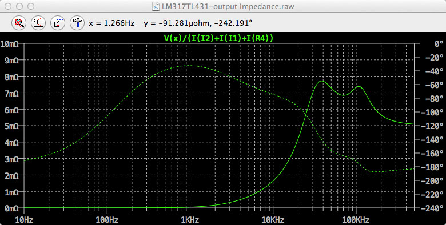Viewport: 446px width, 225px height.
Task: Click the 1KHz frequency axis label
Action: pyautogui.click(x=190, y=219)
